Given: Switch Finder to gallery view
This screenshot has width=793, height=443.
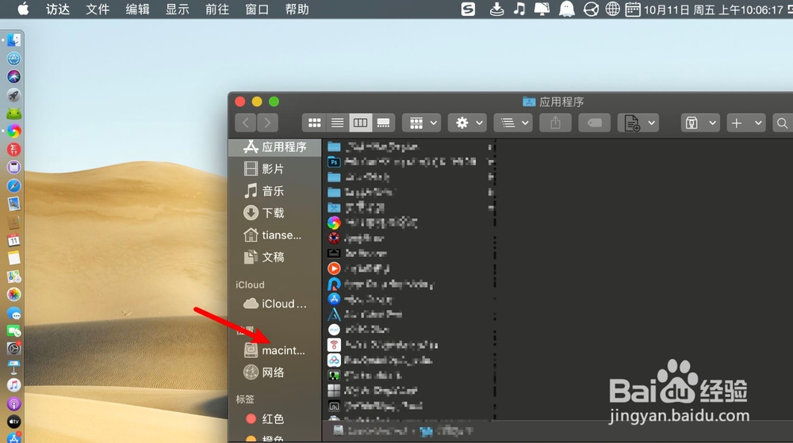Looking at the screenshot, I should [x=383, y=123].
